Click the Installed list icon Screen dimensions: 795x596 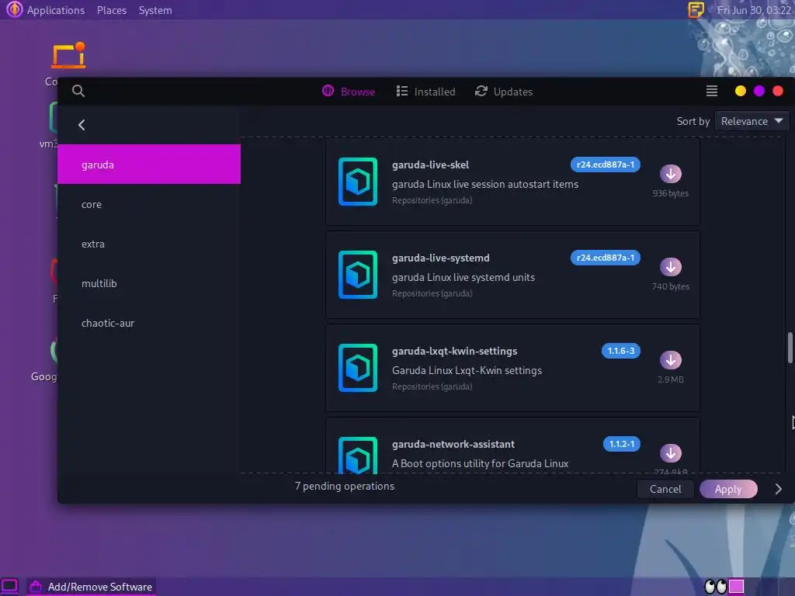tap(401, 91)
